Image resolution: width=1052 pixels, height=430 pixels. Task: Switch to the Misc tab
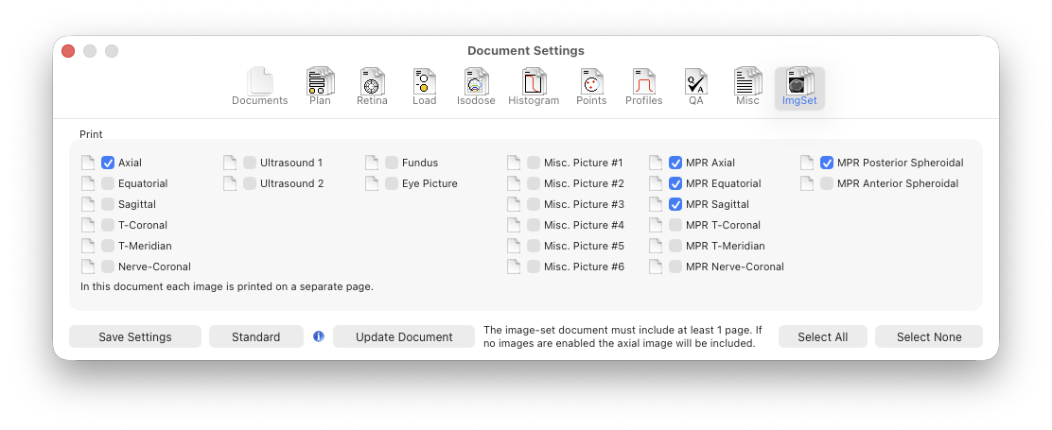click(747, 87)
